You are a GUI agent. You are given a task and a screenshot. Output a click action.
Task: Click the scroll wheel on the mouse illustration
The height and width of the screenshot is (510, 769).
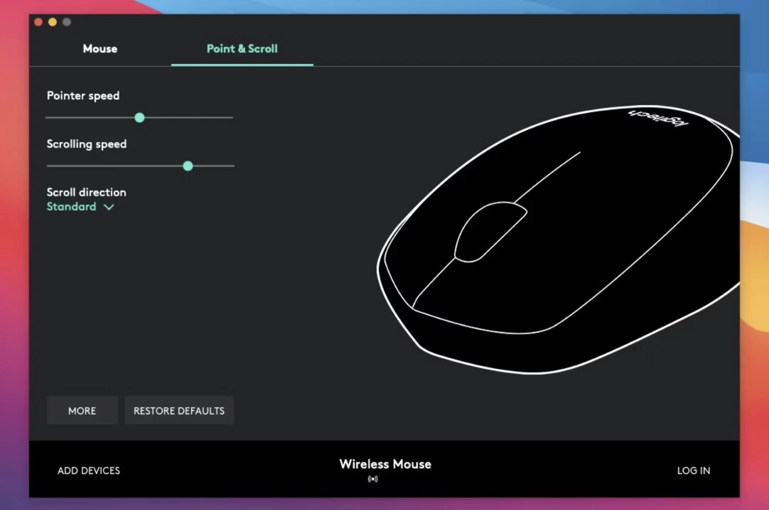click(489, 231)
